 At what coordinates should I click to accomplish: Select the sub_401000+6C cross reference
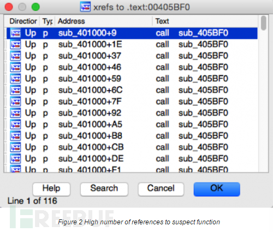pos(132,90)
